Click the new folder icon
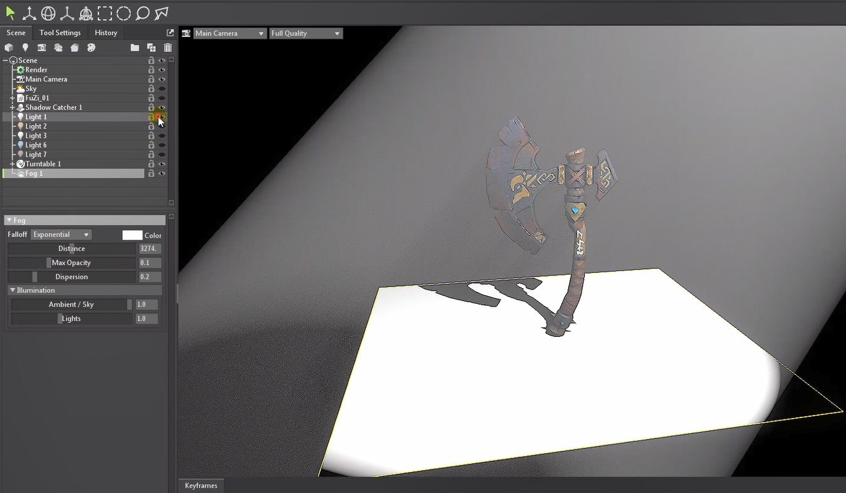The image size is (846, 493). pos(135,48)
